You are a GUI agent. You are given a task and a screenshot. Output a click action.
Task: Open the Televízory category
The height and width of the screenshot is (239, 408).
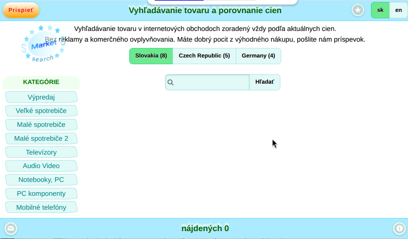pos(41,152)
